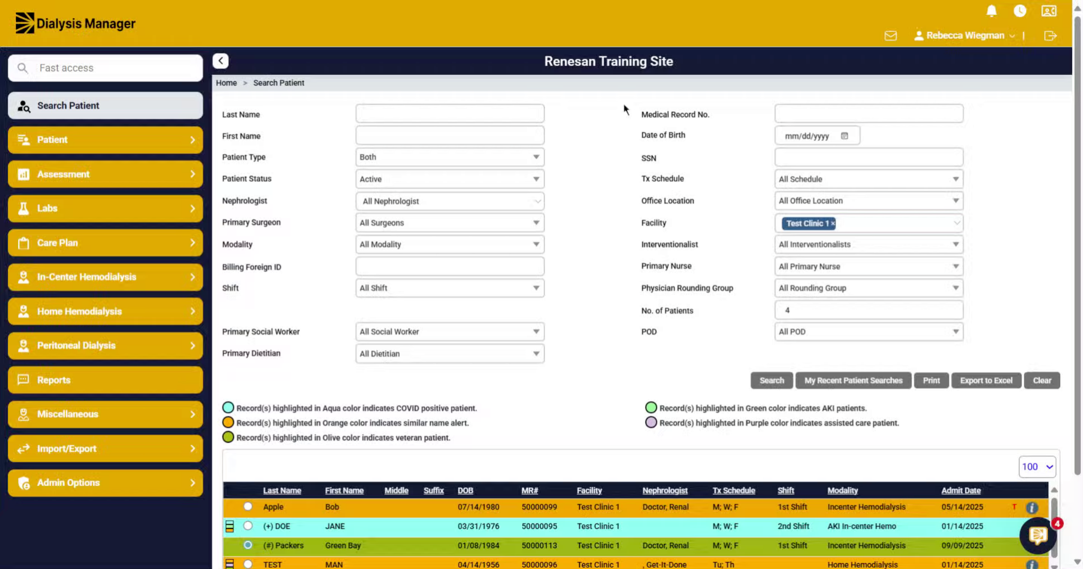
Task: Sort the table by Last Name header
Action: tap(282, 491)
